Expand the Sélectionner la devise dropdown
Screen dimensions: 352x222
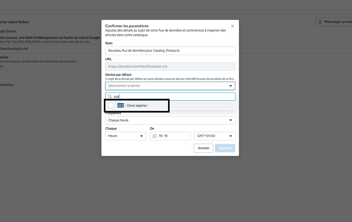(x=170, y=86)
